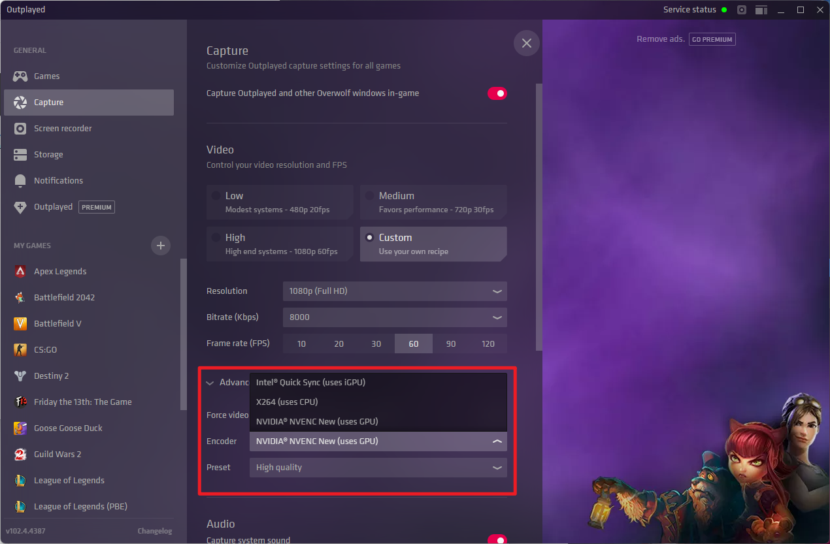Click the green Service status indicator

click(x=724, y=10)
